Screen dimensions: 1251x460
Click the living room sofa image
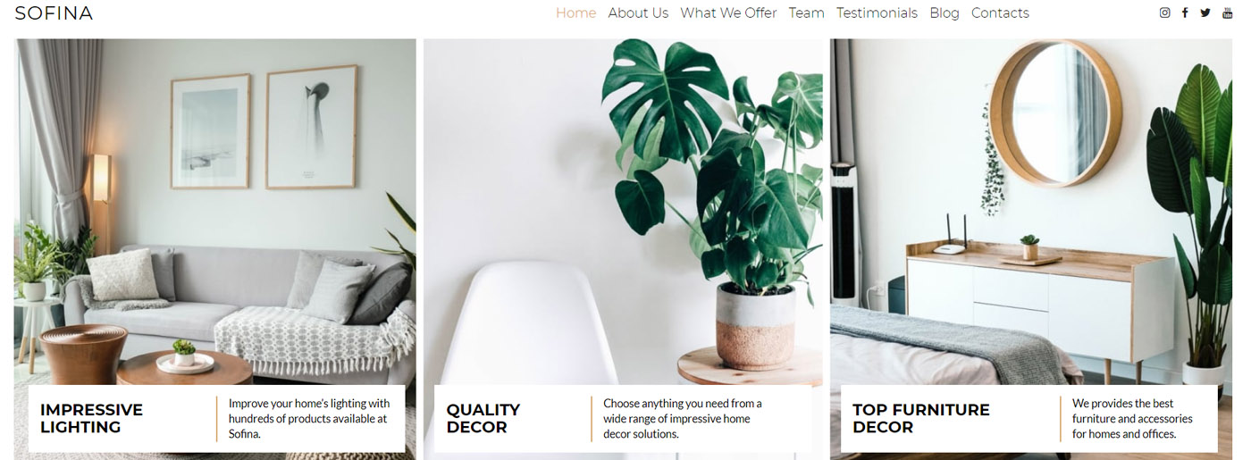(215, 214)
